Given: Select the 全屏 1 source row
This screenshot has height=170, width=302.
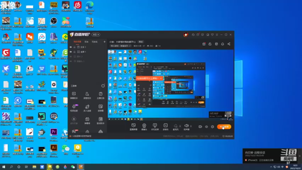Looking at the screenshot, I should click(88, 52).
